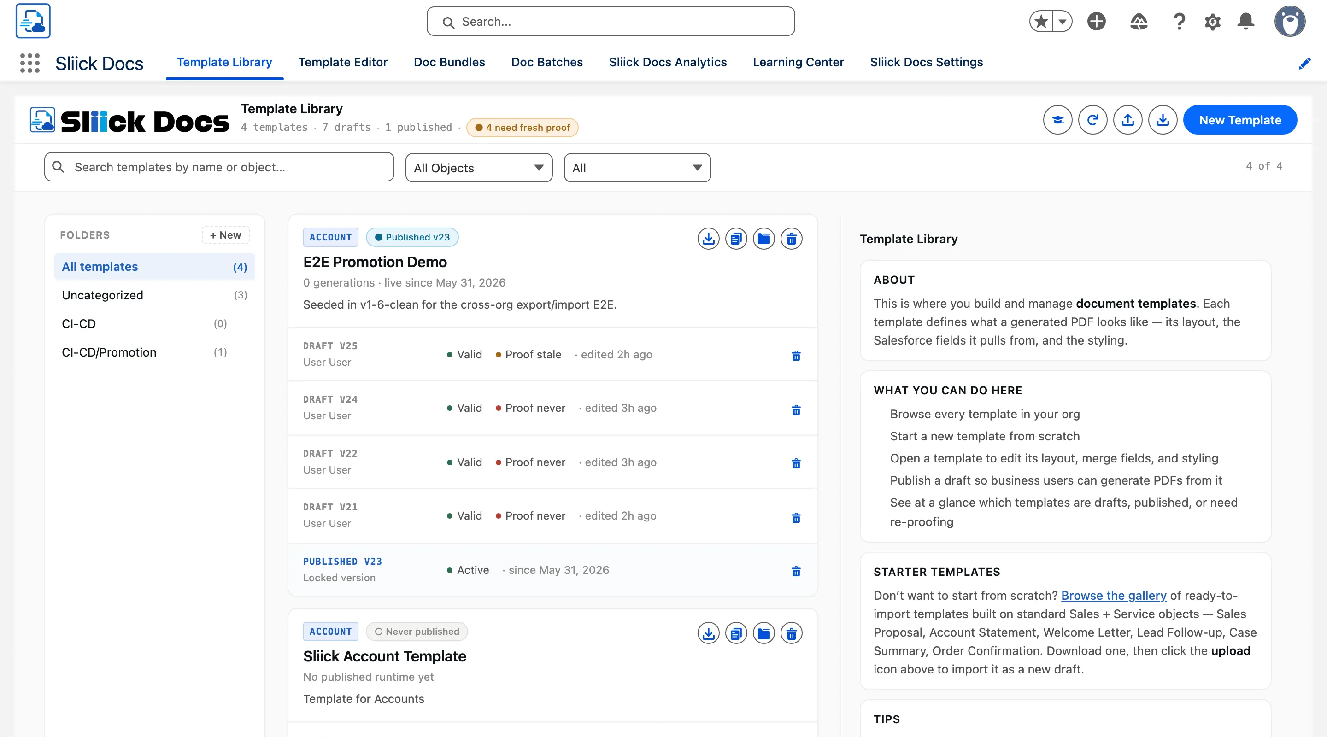The height and width of the screenshot is (737, 1327).
Task: Open the Draft V22 version row
Action: [552, 462]
